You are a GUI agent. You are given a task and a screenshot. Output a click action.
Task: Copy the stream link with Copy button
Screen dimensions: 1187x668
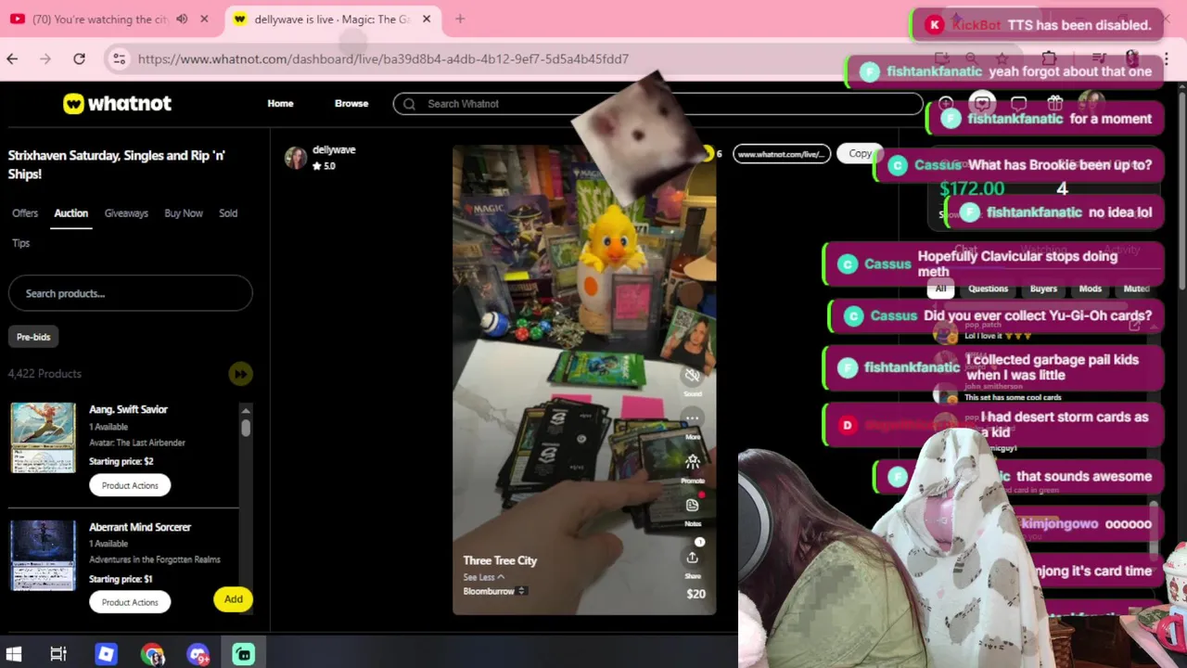click(x=860, y=154)
